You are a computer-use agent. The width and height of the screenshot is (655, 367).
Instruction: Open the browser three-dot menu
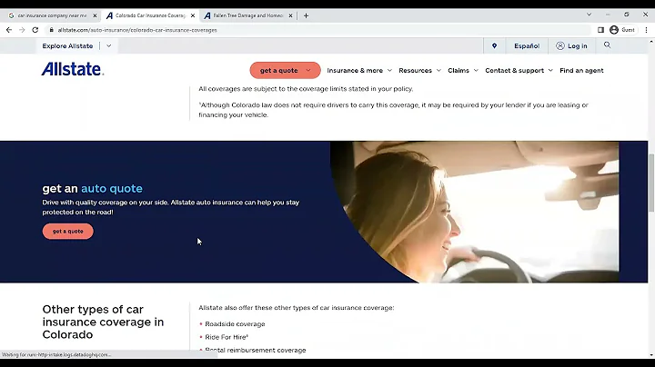646,30
